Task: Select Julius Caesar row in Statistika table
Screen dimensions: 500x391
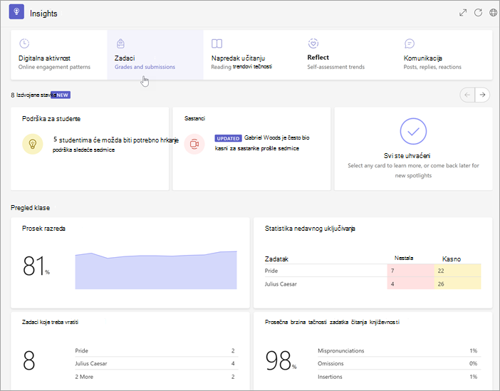Action: coord(373,284)
